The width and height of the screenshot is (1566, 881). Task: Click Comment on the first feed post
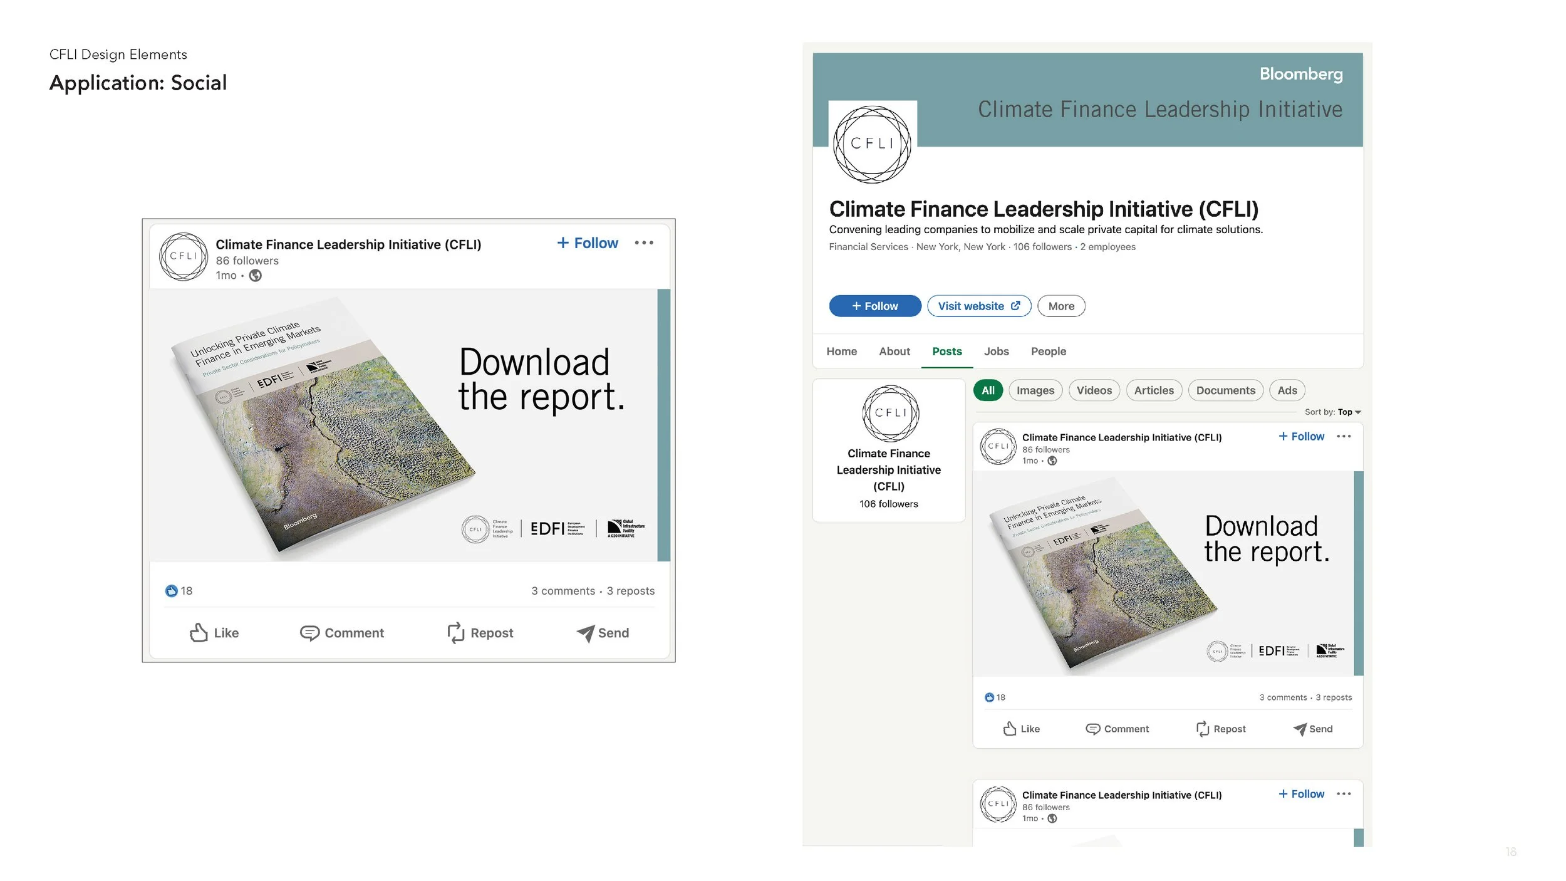click(1117, 729)
